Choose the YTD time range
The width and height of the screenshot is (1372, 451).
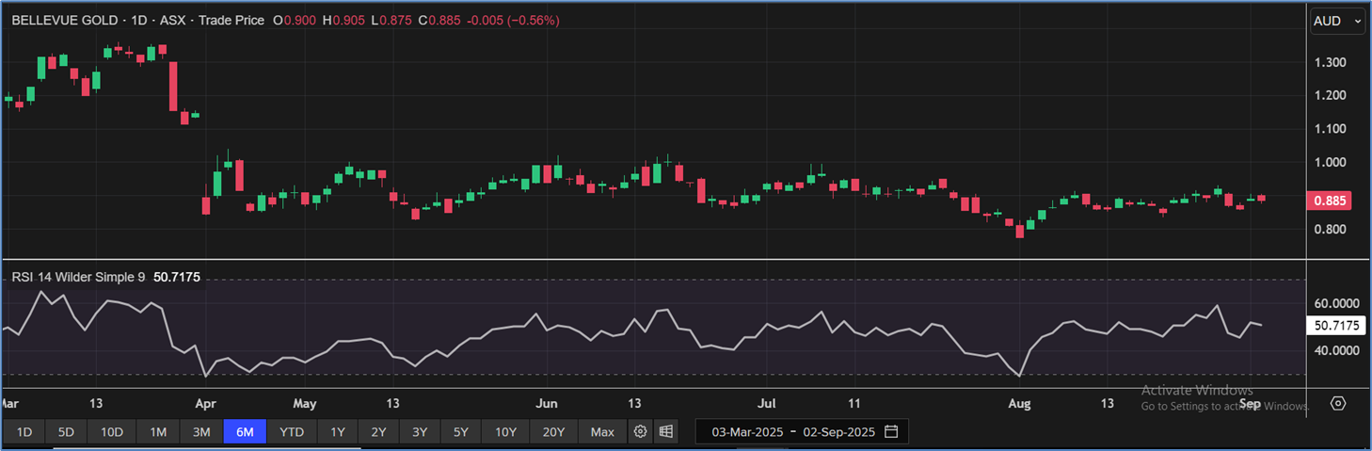(x=292, y=432)
